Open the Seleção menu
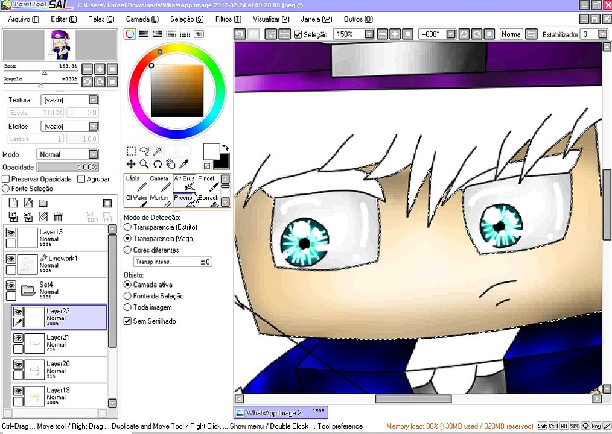Image resolution: width=612 pixels, height=434 pixels. [x=187, y=19]
